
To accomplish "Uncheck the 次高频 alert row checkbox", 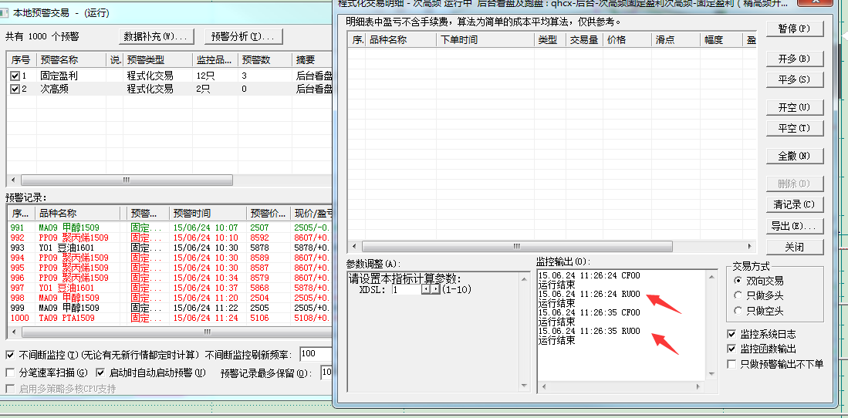I will click(x=15, y=89).
